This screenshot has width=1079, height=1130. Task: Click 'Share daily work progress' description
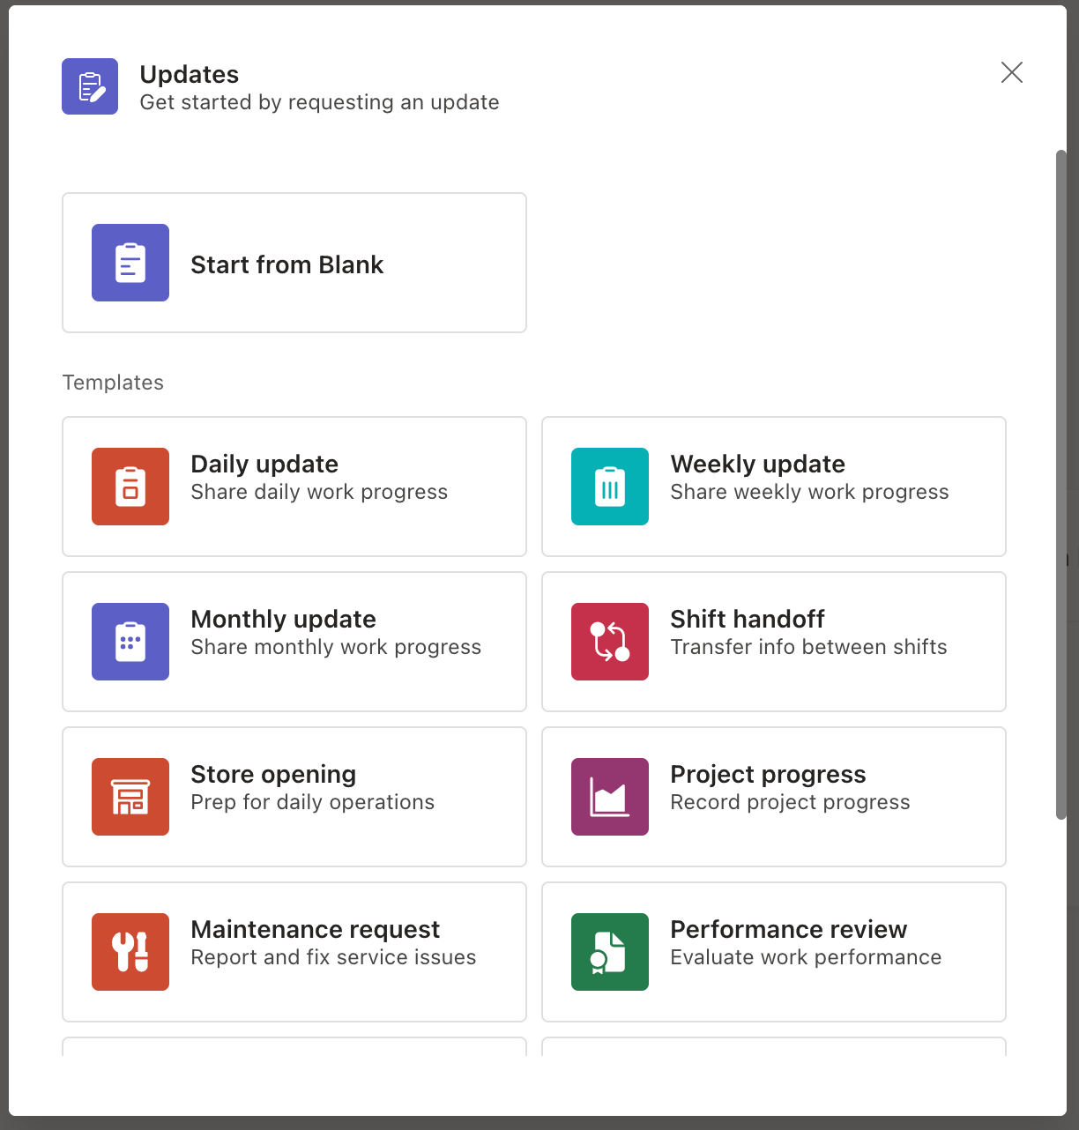pos(319,492)
